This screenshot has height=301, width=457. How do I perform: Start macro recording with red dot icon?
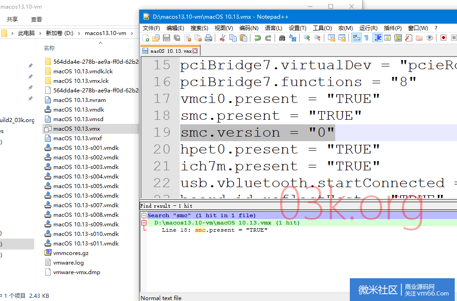(x=444, y=38)
